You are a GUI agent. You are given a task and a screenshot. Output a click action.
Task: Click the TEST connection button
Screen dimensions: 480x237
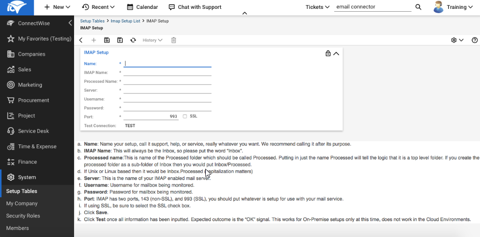point(130,126)
